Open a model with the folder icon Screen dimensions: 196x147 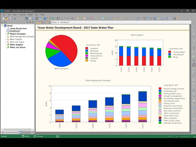[x=7, y=18]
